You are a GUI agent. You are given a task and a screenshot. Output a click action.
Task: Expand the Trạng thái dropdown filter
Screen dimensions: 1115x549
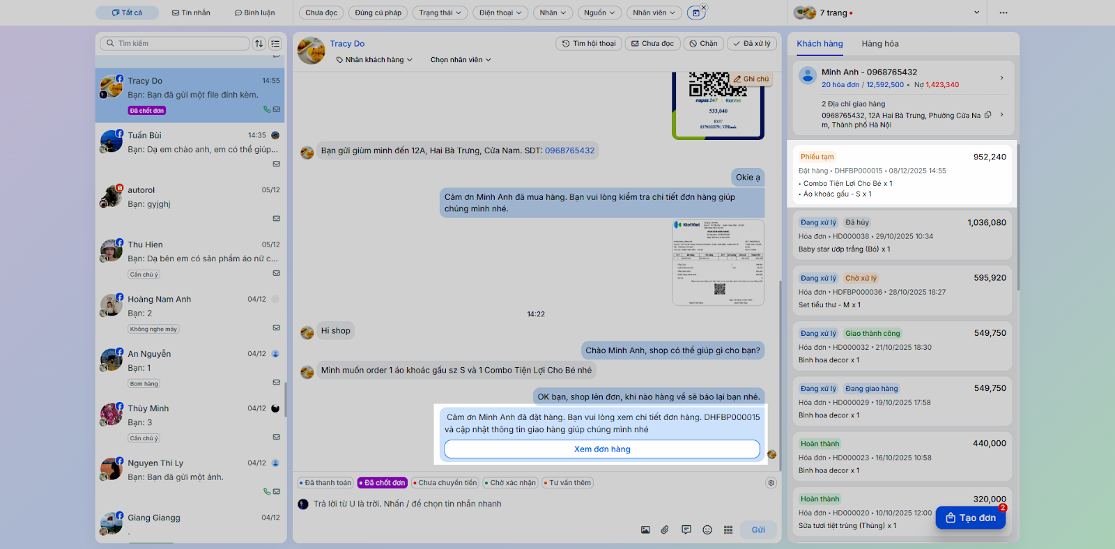coord(440,13)
